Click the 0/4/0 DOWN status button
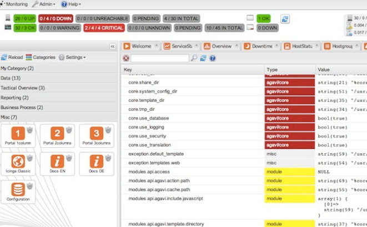This screenshot has height=227, width=367. click(x=56, y=18)
